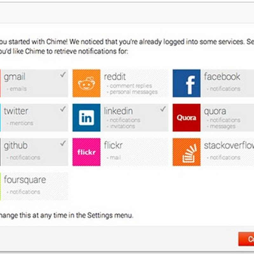254x254 pixels.
Task: Uncheck the gmail service checkmark
Action: pyautogui.click(x=63, y=75)
